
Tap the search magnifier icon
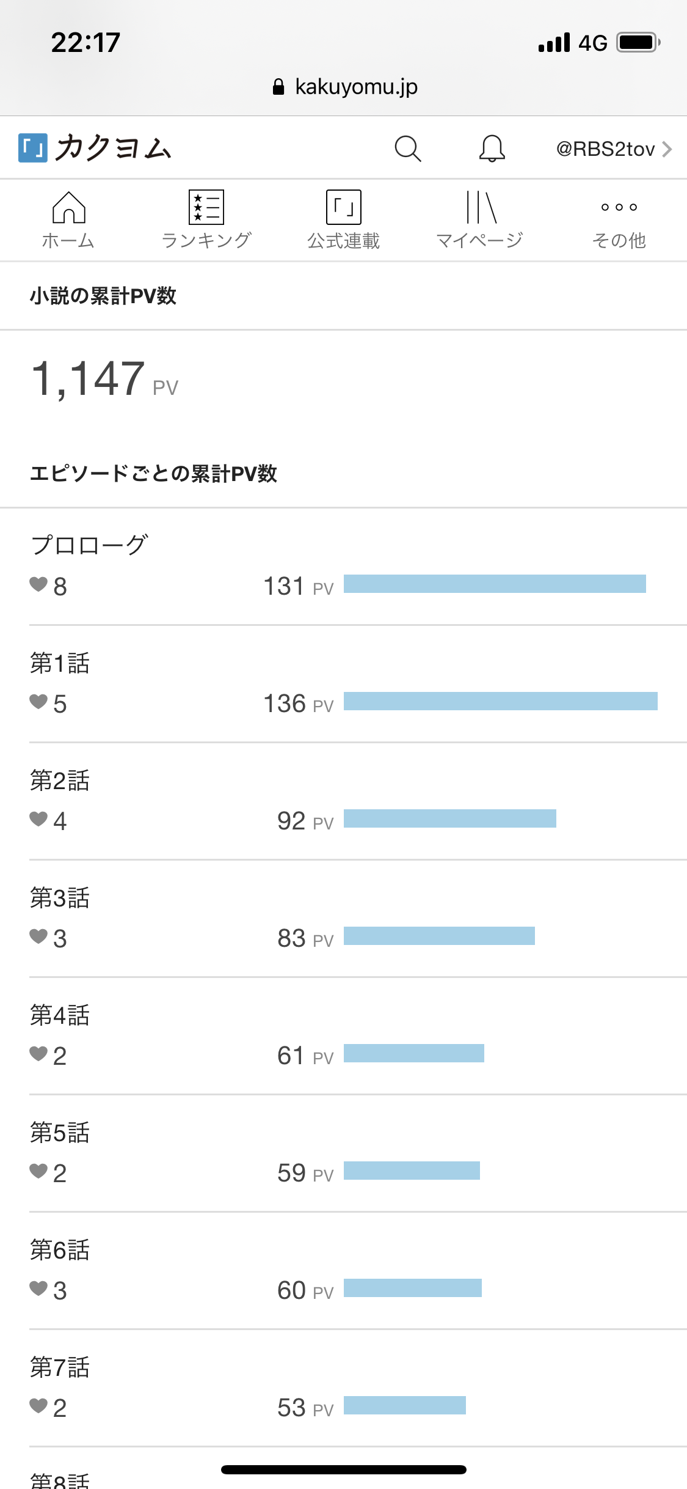(x=408, y=149)
